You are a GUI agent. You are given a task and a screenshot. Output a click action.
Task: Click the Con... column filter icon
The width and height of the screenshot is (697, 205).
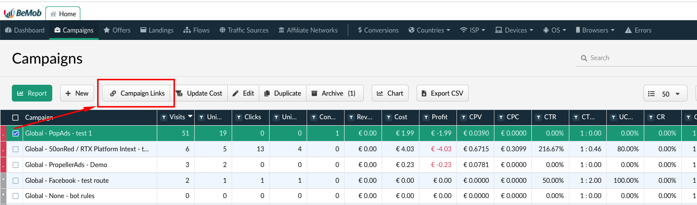tap(314, 117)
